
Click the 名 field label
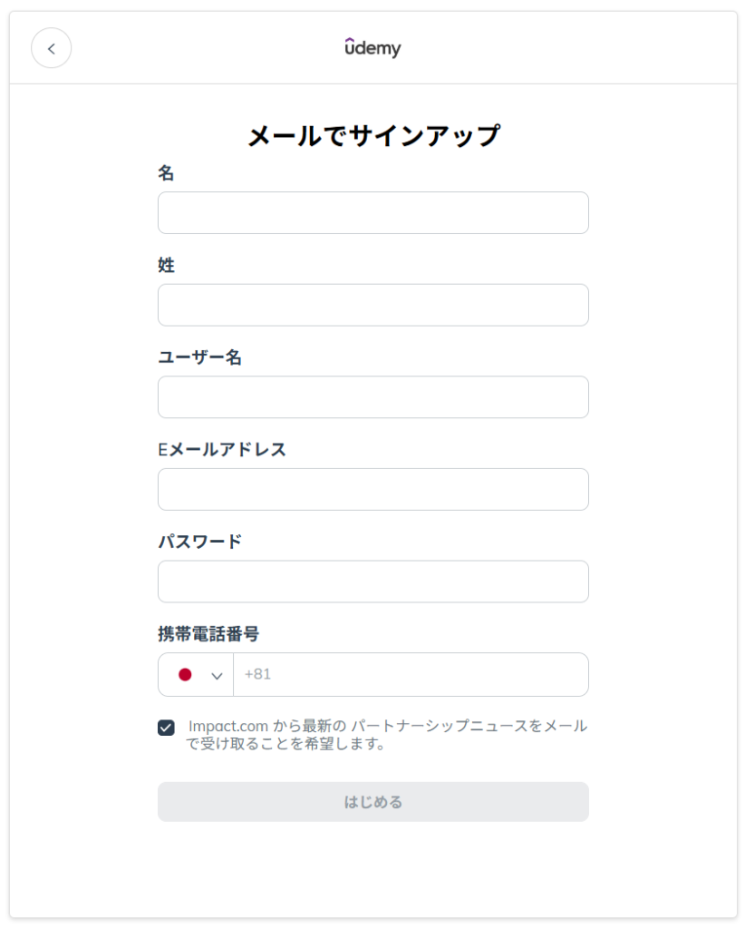click(166, 173)
